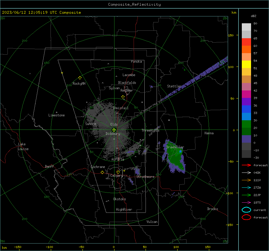This screenshot has width=269, height=251.
Task: Click the 04DK legend label
Action: pos(257,173)
